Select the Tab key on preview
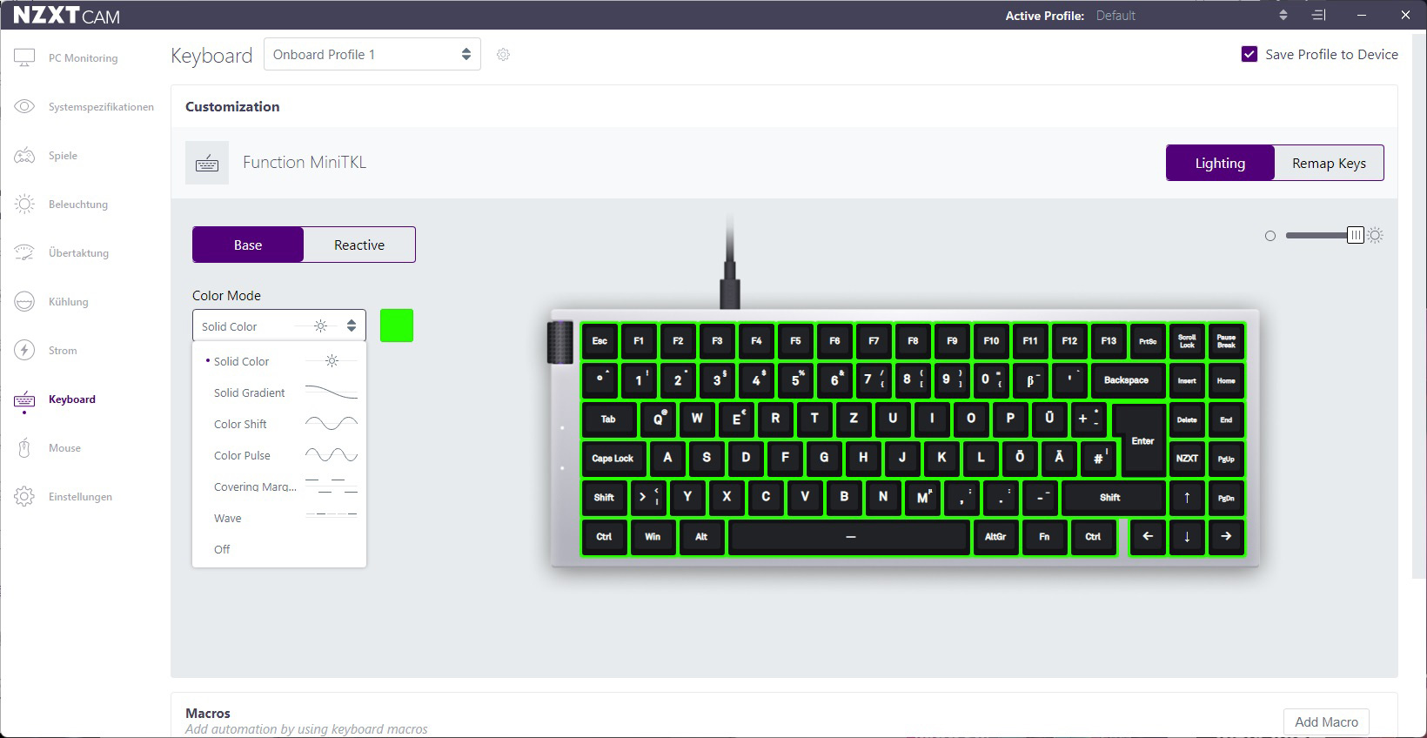1427x738 pixels. (x=607, y=419)
